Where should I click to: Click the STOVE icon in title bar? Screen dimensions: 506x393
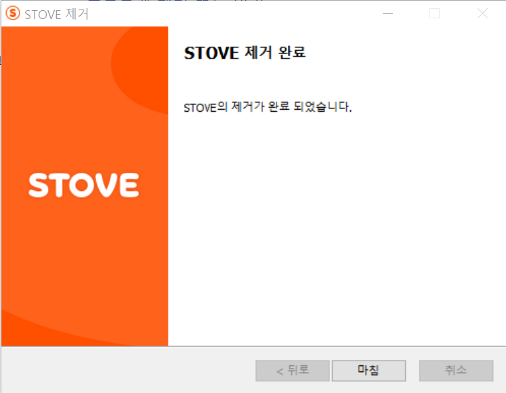[x=13, y=14]
